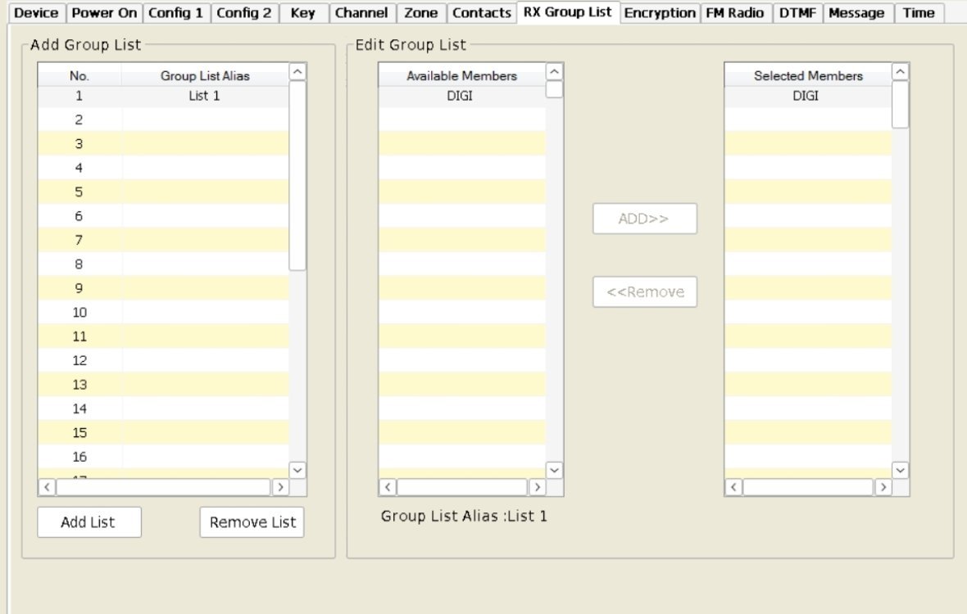Open the Config 1 tab
Viewport: 967px width, 614px height.
pos(175,13)
